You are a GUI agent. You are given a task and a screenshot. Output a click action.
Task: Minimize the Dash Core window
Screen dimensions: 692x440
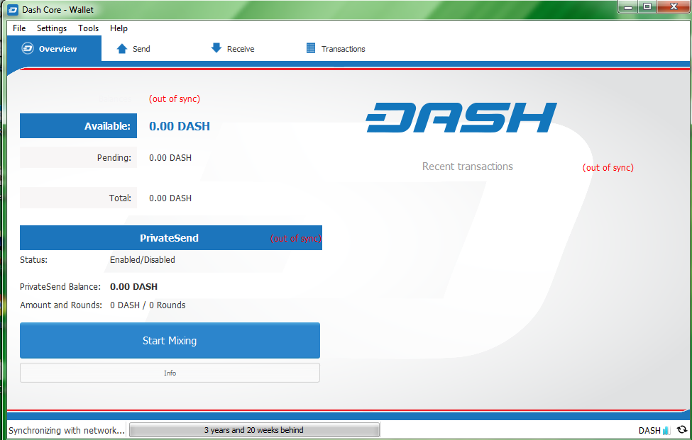pos(629,7)
